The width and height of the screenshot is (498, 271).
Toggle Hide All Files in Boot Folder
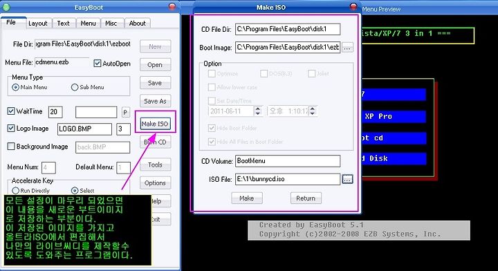[212, 142]
